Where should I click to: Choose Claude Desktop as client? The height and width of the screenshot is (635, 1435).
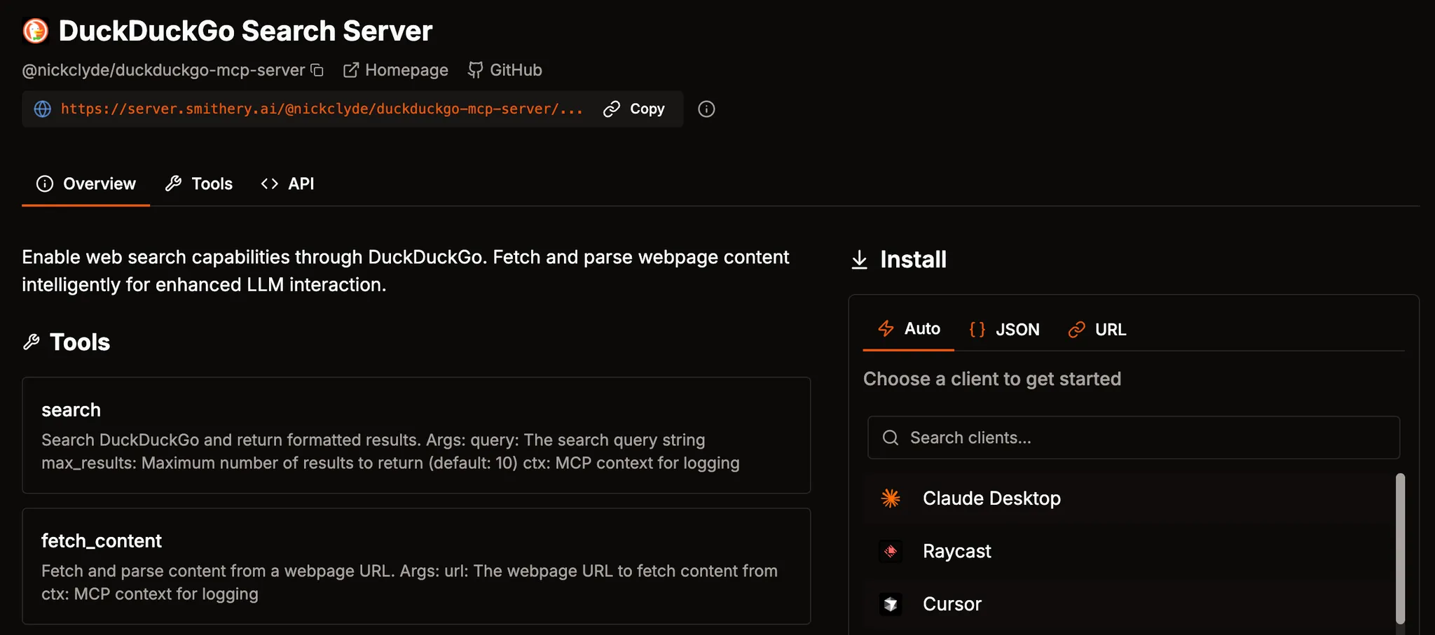point(1130,498)
